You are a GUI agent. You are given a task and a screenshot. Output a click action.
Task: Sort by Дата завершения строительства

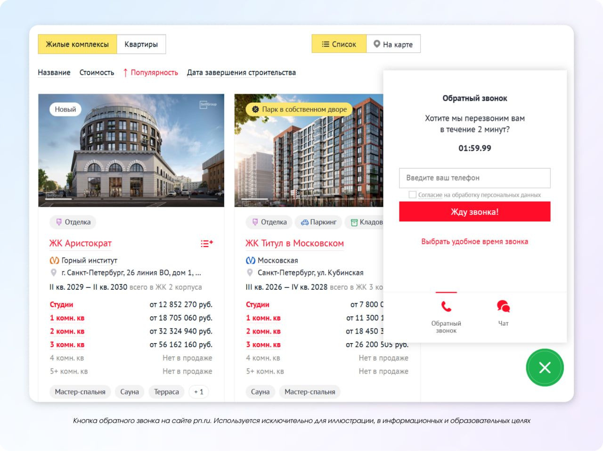click(x=241, y=73)
